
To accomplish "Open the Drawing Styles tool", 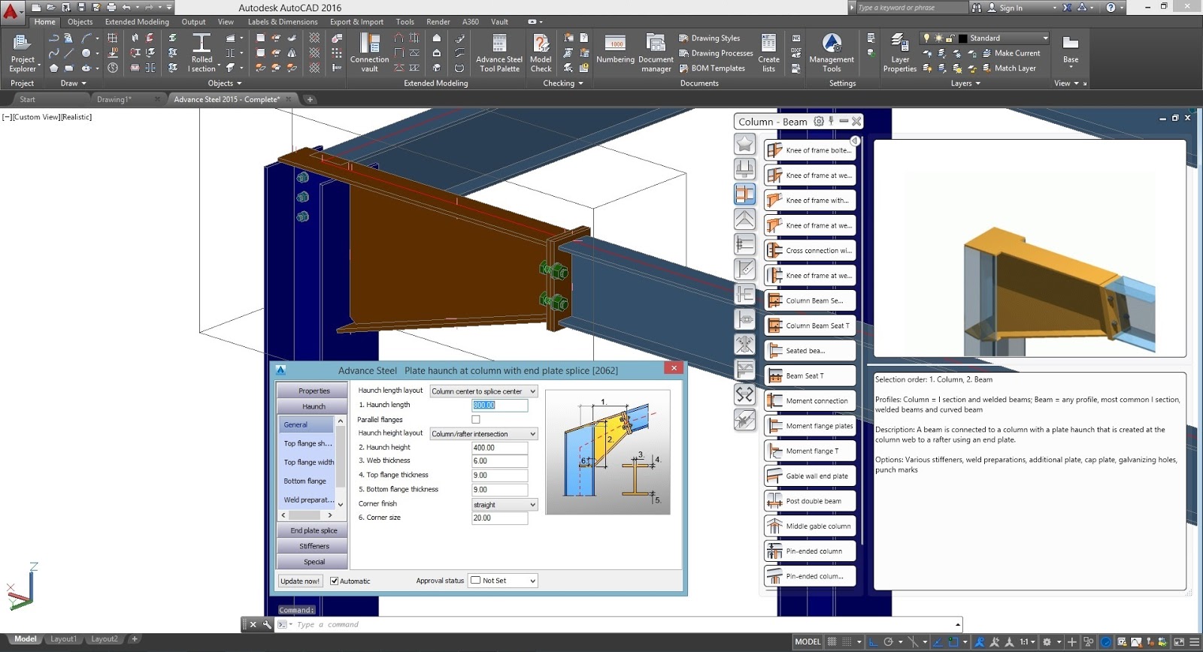I will 709,38.
